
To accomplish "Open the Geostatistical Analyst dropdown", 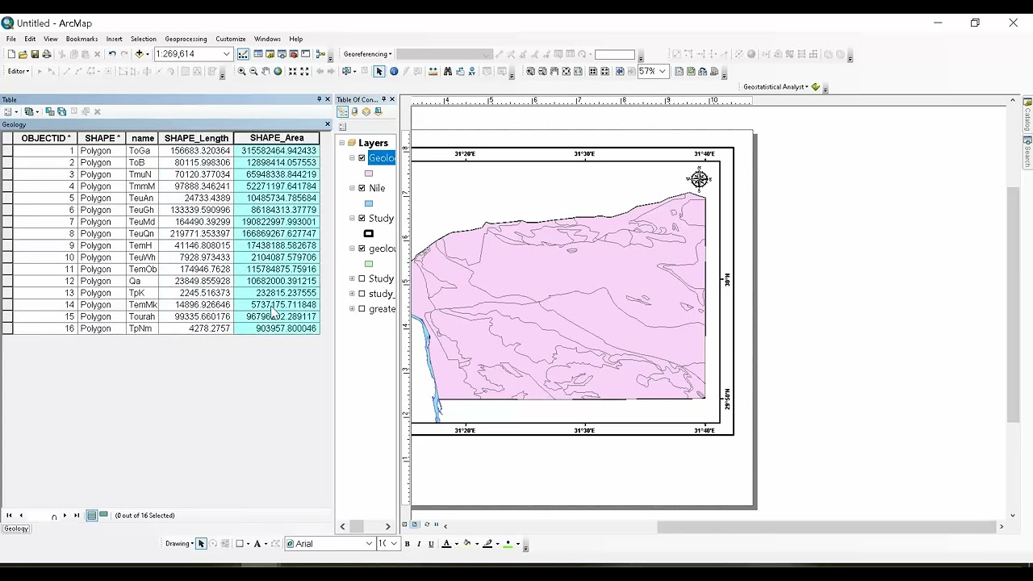I will [x=776, y=86].
